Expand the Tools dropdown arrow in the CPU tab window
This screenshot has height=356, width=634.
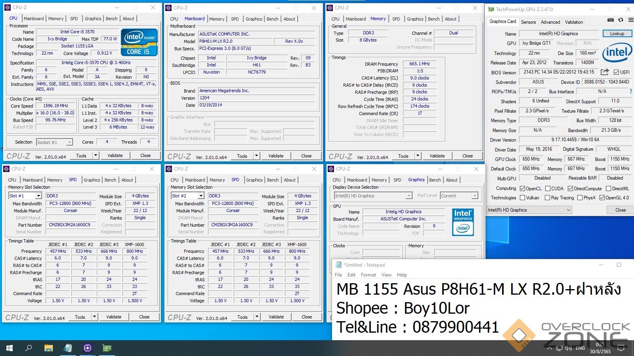pos(95,155)
